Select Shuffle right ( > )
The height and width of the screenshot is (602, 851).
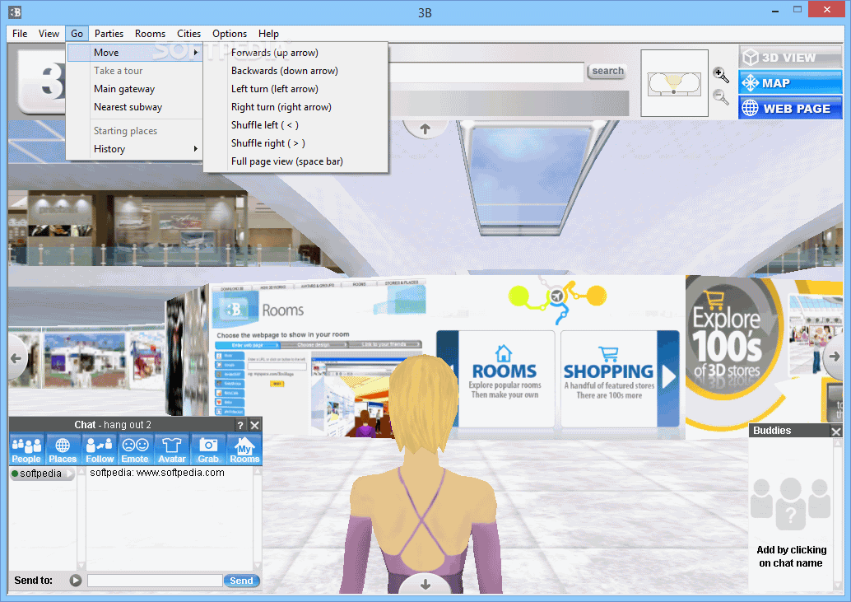(295, 143)
